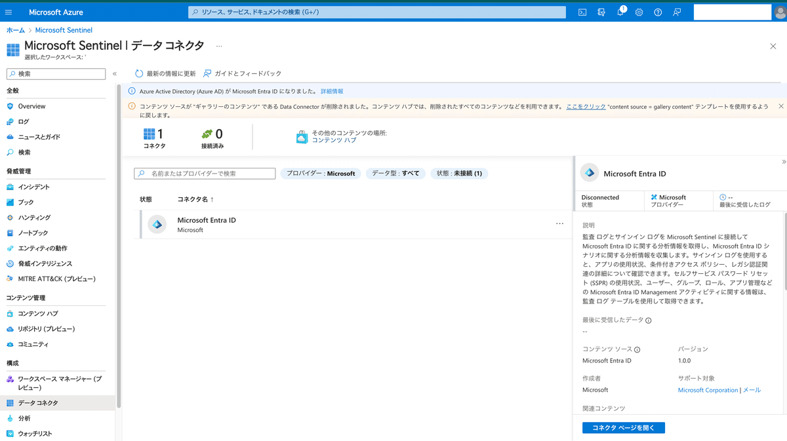787x441 pixels.
Task: Click the Microsoft Entra ID row icon
Action: pyautogui.click(x=157, y=224)
